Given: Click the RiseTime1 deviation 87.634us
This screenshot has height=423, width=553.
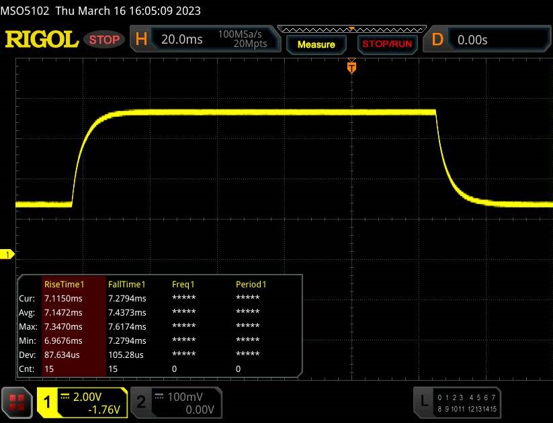Looking at the screenshot, I should 62,355.
